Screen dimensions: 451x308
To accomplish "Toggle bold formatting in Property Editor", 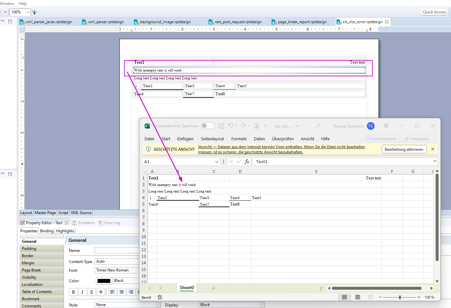I will pos(73,292).
